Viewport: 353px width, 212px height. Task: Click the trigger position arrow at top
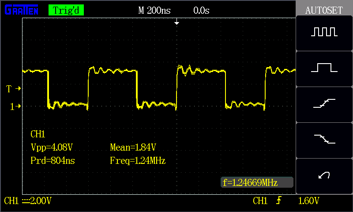point(176,22)
